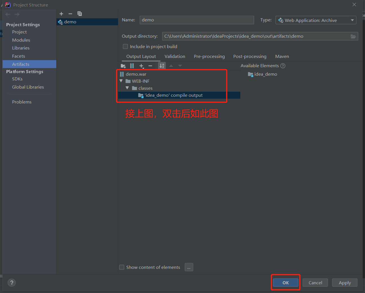The image size is (365, 293).
Task: Toggle Include in project build checkbox
Action: coord(126,46)
